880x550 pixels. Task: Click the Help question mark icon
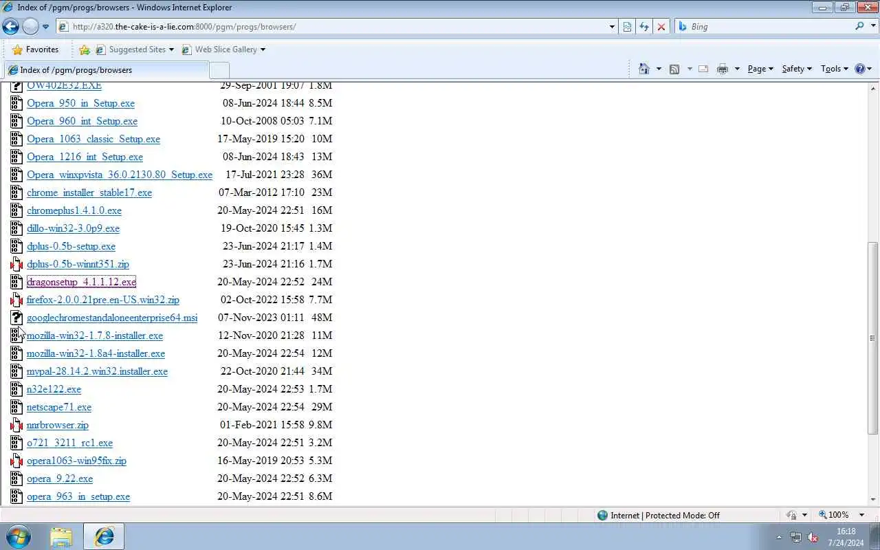point(859,69)
